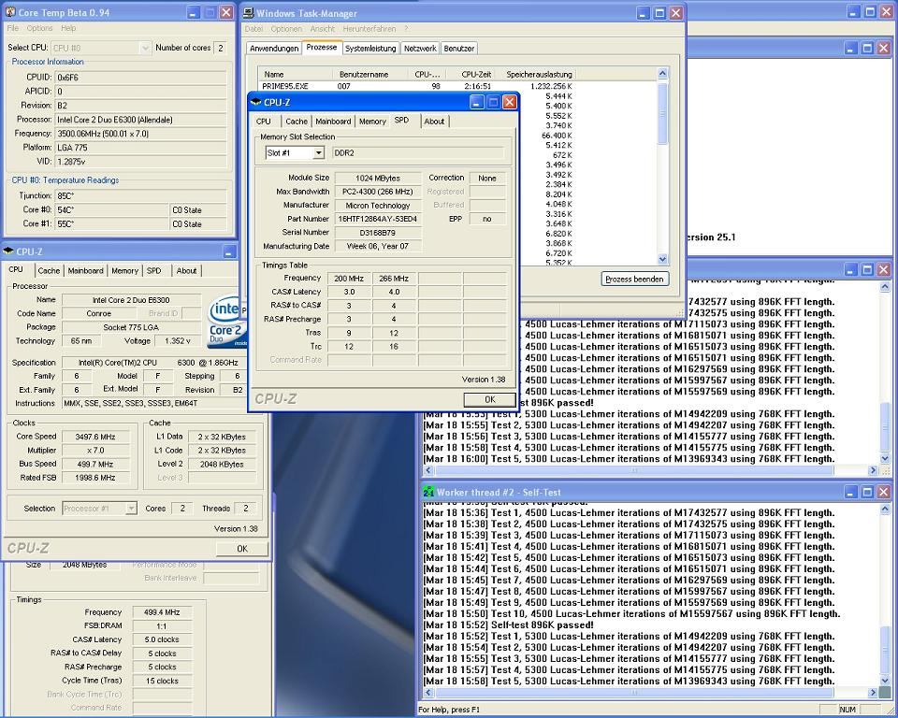The height and width of the screenshot is (718, 898).
Task: Click the Core Speed value 3497.6 MHz
Action: coord(95,437)
